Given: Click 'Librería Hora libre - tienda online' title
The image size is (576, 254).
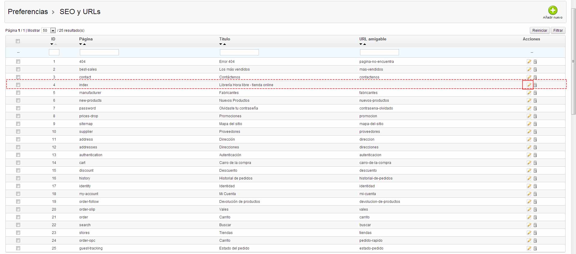Looking at the screenshot, I should (x=246, y=85).
